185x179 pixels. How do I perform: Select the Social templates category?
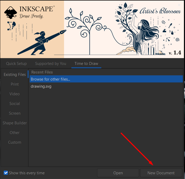click(15, 104)
